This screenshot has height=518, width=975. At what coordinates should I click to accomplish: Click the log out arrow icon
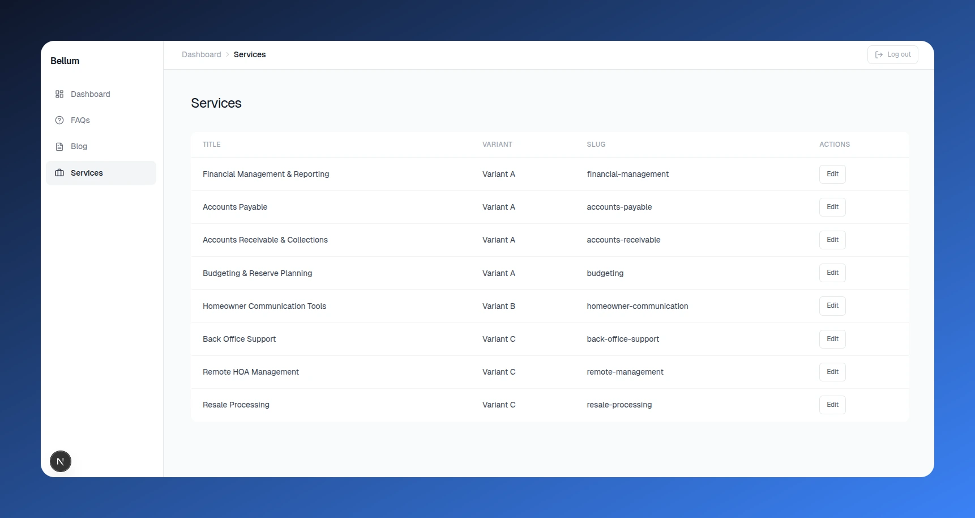click(x=879, y=55)
